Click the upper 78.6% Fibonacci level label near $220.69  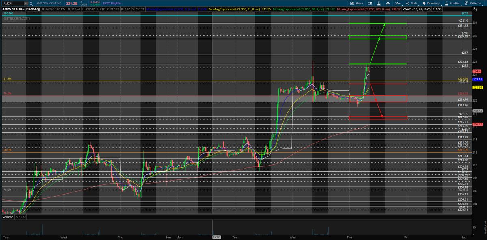[x=7, y=93]
